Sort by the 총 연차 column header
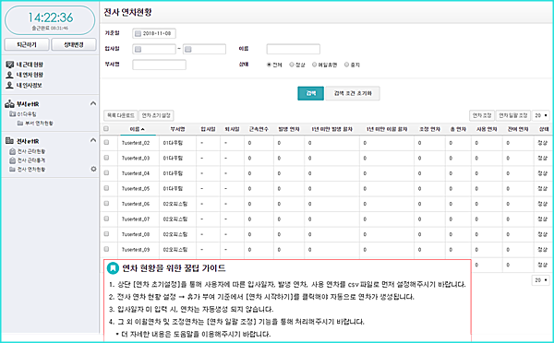Screen dimensions: 554x343 [458, 129]
